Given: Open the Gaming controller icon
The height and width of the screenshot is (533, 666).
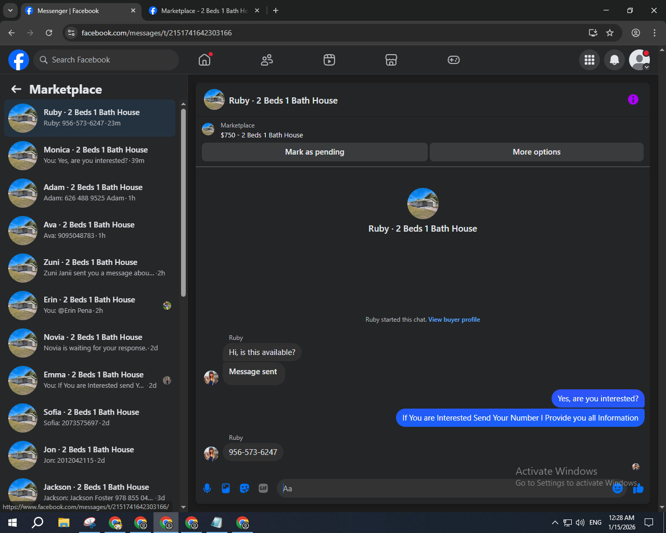Looking at the screenshot, I should [x=454, y=60].
